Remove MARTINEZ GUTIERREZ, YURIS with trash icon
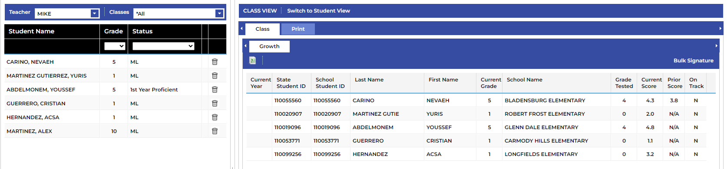727x169 pixels. point(215,76)
